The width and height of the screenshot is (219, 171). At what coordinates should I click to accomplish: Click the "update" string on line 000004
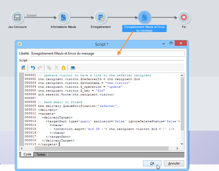[115, 87]
